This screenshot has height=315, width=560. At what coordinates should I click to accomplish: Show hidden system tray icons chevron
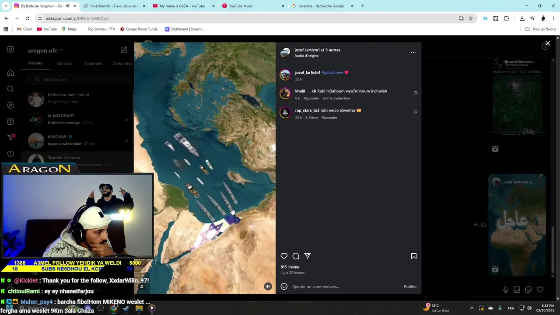click(472, 308)
